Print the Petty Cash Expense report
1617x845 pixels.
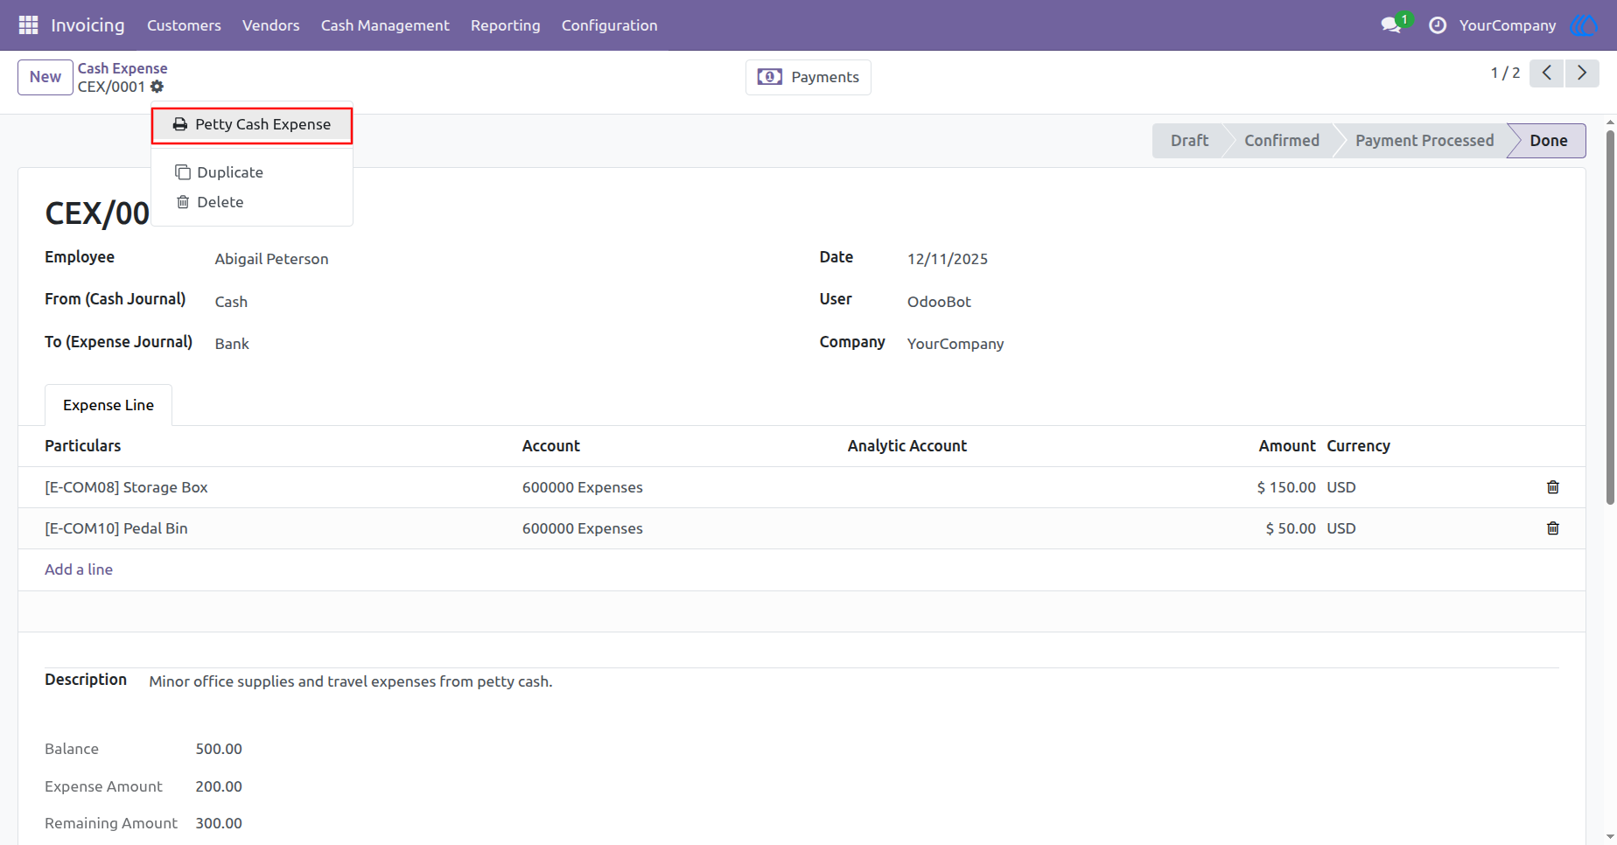pyautogui.click(x=252, y=125)
